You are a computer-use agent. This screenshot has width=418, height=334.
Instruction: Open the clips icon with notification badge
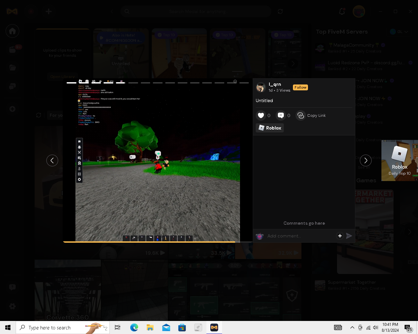(x=13, y=49)
